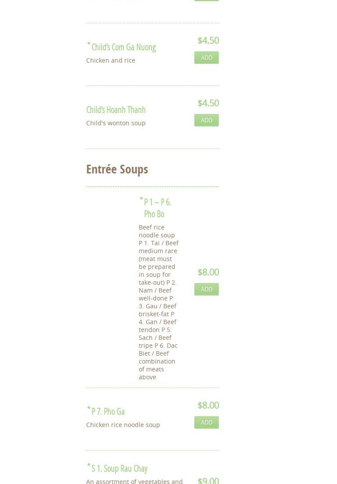Click the P 1 – P 6. Pho Bo title
337x484 pixels.
pyautogui.click(x=157, y=208)
